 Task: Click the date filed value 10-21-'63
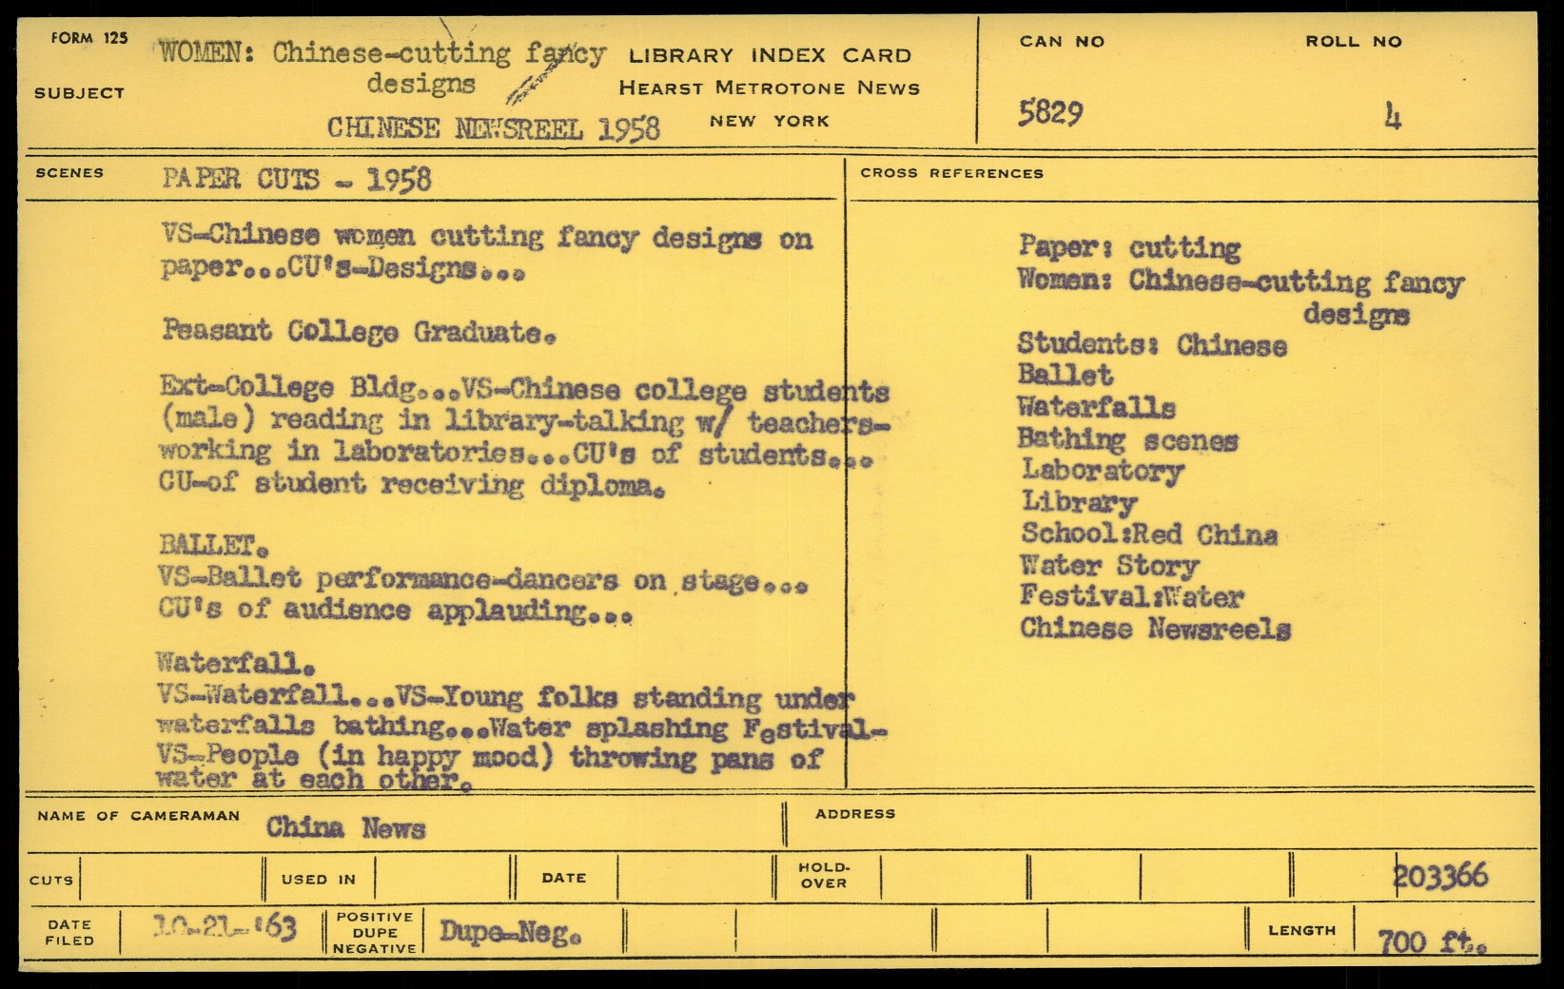pyautogui.click(x=225, y=927)
